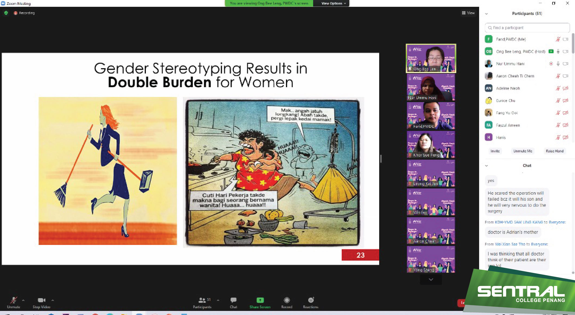Click Farid PWDC's muted mic icon in list
The height and width of the screenshot is (315, 575).
558,39
